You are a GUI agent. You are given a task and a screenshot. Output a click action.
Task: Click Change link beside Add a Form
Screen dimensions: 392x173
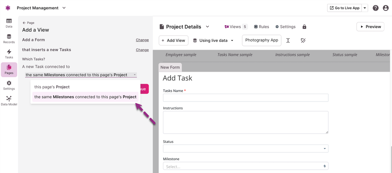click(142, 40)
